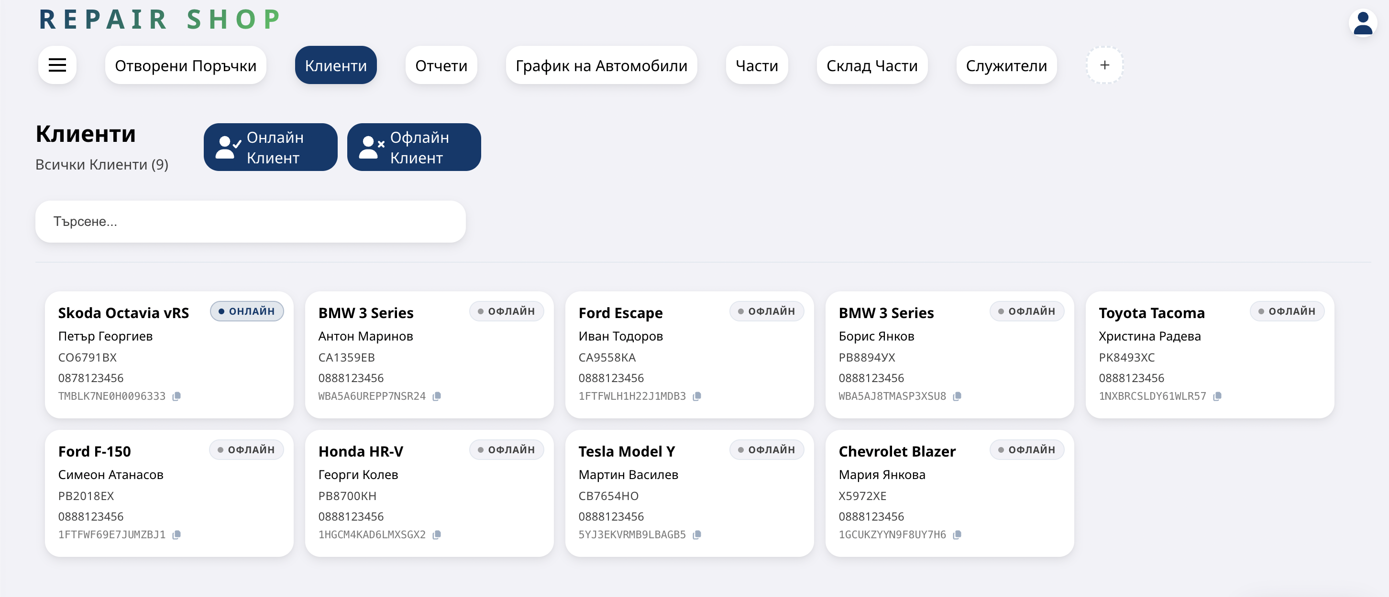This screenshot has width=1389, height=597.
Task: Click ОФЛАЙН badge on Ford F-150 card
Action: 246,449
